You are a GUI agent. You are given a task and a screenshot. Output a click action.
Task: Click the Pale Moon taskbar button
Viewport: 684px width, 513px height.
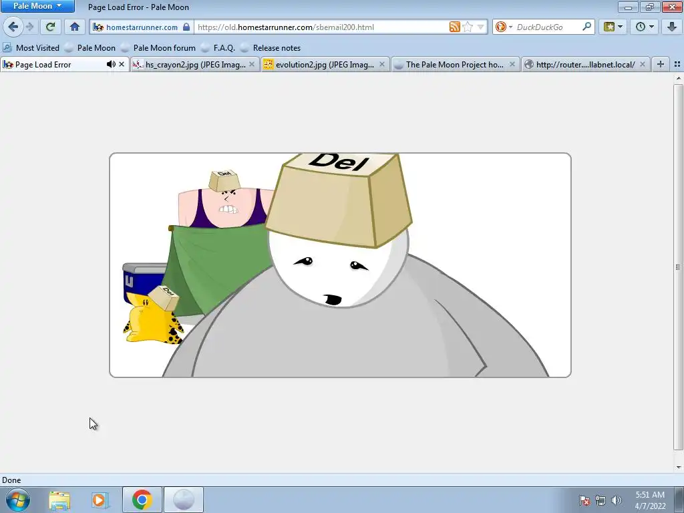point(184,500)
